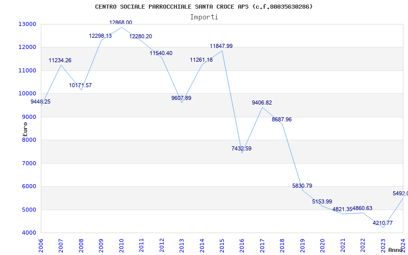Select the 12280.20 data label

point(141,36)
